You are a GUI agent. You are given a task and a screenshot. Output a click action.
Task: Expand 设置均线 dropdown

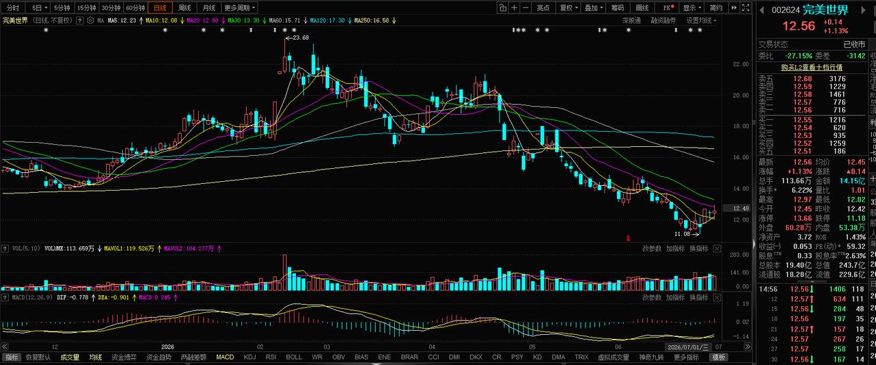point(700,21)
